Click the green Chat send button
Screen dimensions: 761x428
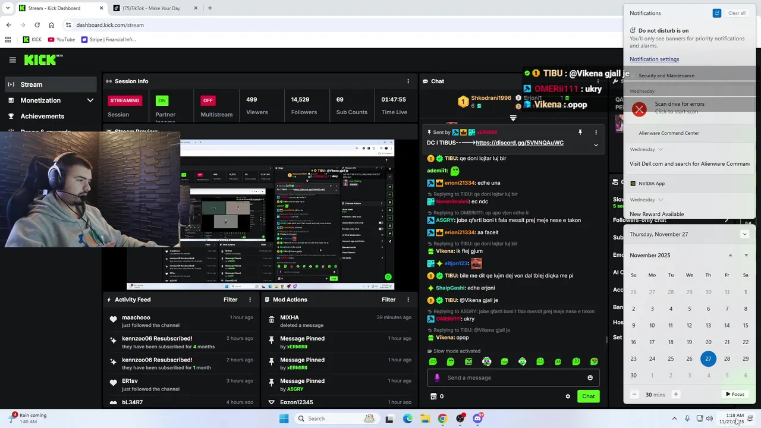tap(588, 396)
